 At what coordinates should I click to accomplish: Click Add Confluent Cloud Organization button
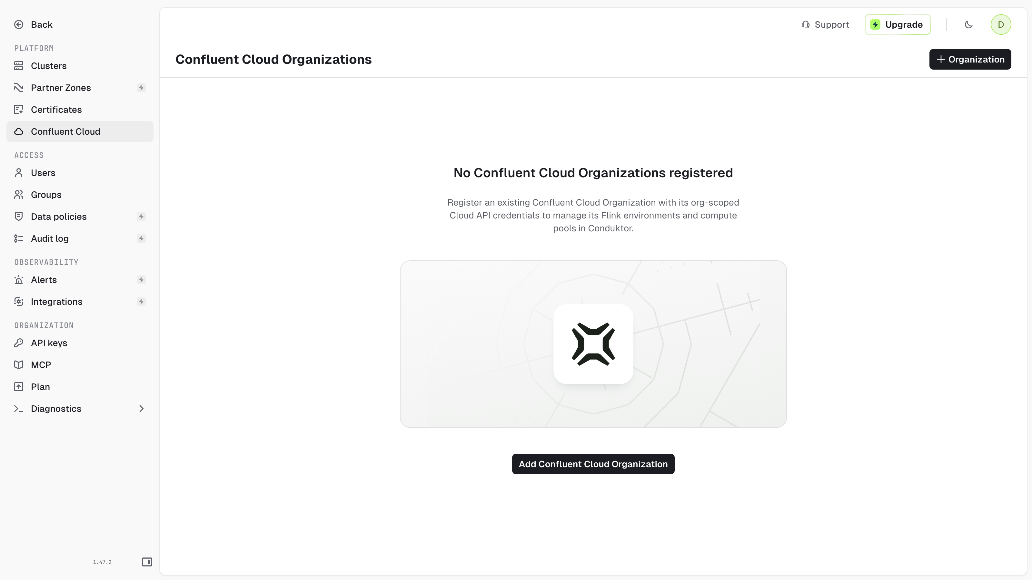pos(593,464)
